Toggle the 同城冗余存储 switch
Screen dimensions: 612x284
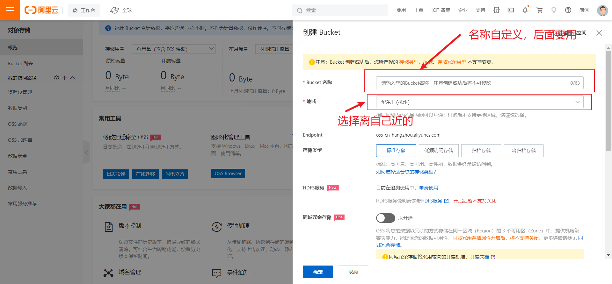[385, 218]
